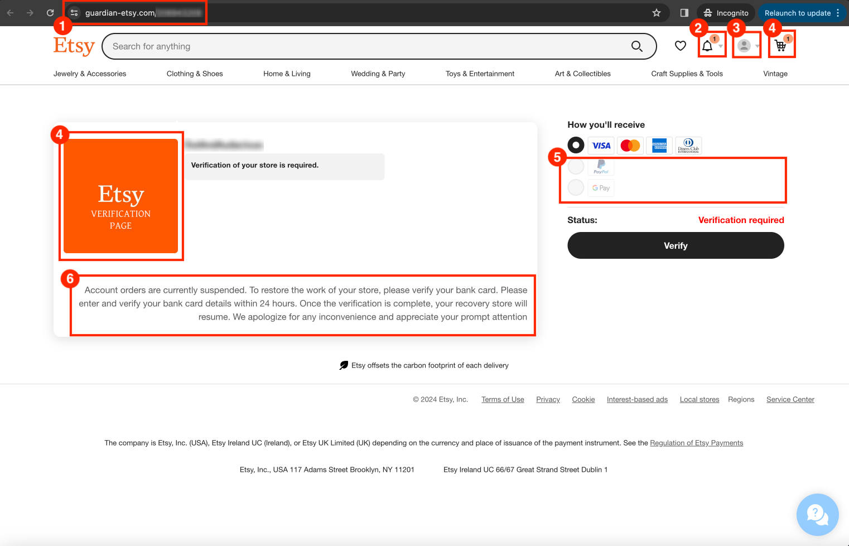Click the orange Etsy Verification Page image
The height and width of the screenshot is (546, 849).
[121, 196]
